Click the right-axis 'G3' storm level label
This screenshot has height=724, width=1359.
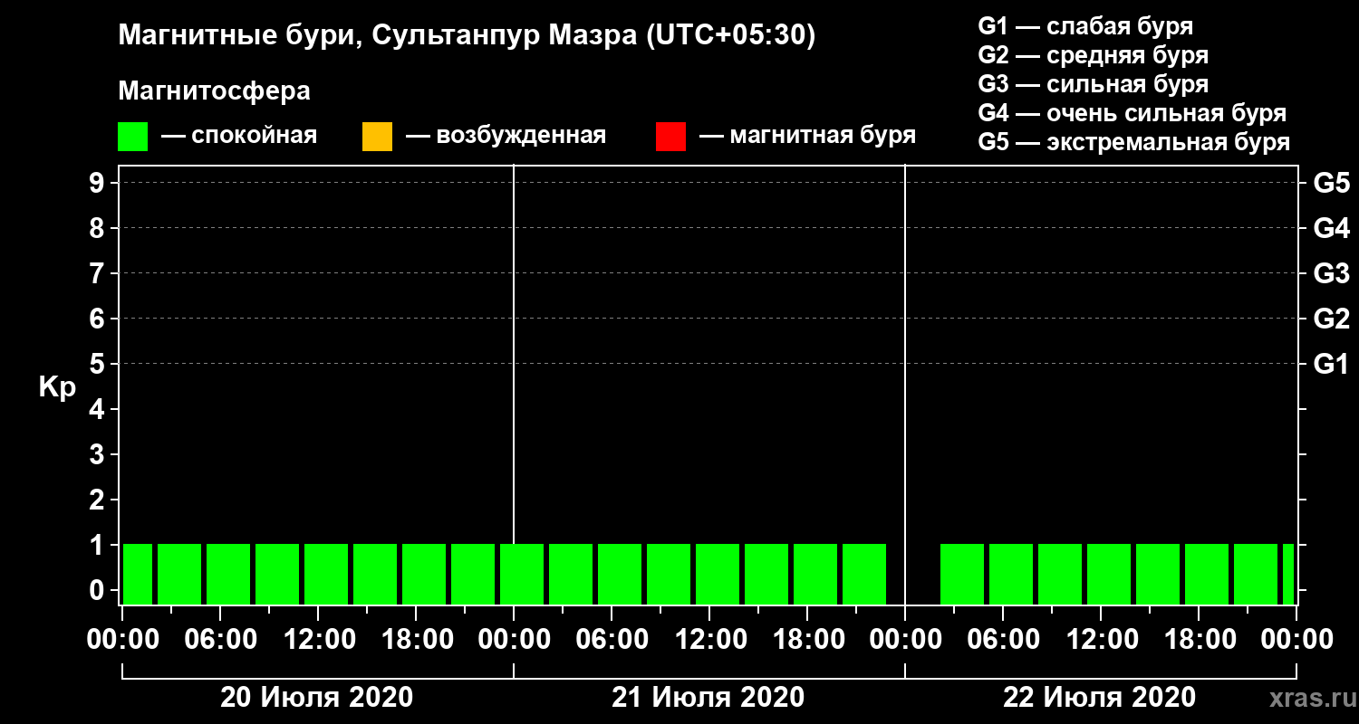[1331, 273]
